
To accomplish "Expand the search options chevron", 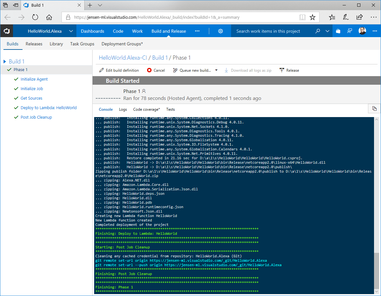I will click(x=327, y=31).
